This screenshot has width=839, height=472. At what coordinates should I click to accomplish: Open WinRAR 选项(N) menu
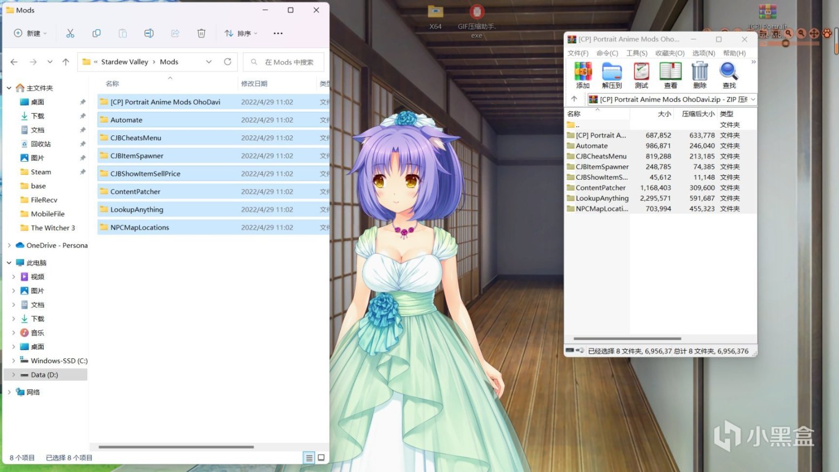point(704,53)
